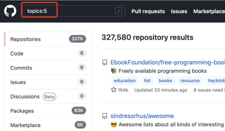The height and width of the screenshot is (131, 225).
Task: Select Code results filter
Action: point(48,53)
